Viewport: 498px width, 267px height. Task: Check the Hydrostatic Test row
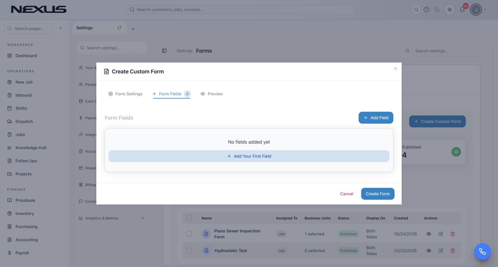point(189,251)
